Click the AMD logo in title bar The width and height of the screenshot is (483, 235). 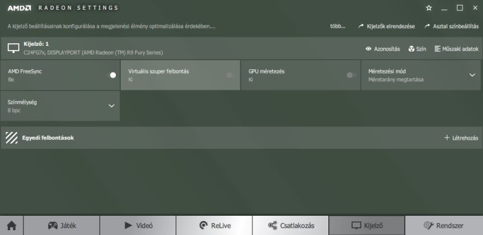19,8
